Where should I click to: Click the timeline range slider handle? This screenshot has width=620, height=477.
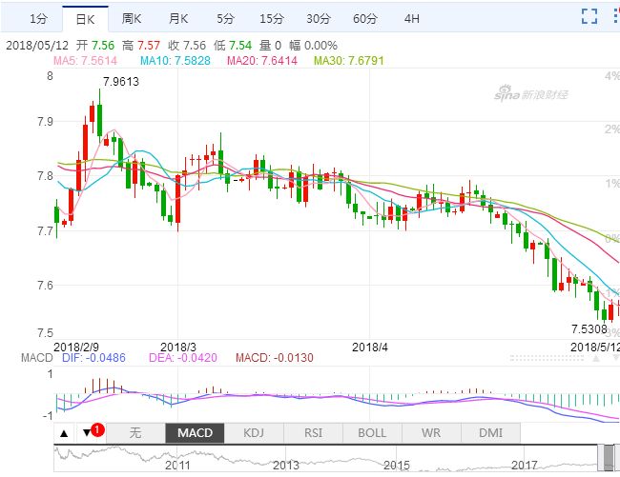tap(609, 458)
